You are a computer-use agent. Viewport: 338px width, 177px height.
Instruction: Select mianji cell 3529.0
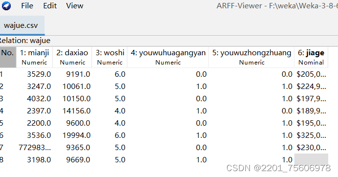pos(34,74)
